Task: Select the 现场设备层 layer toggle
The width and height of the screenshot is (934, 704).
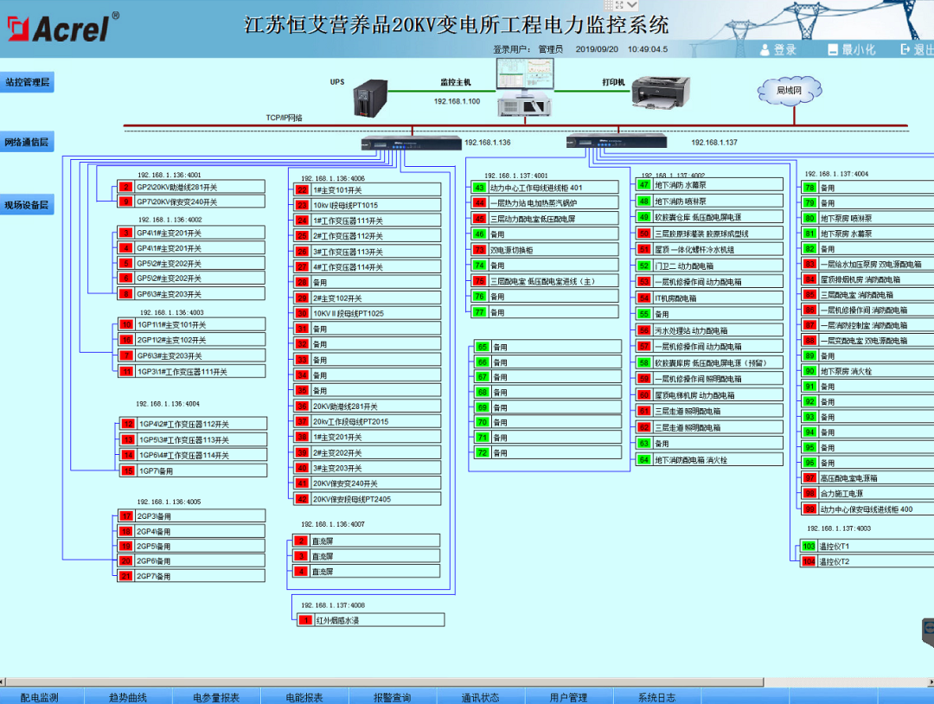Action: [27, 204]
